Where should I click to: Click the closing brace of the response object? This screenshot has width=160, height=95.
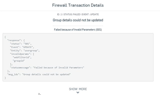[8, 71]
